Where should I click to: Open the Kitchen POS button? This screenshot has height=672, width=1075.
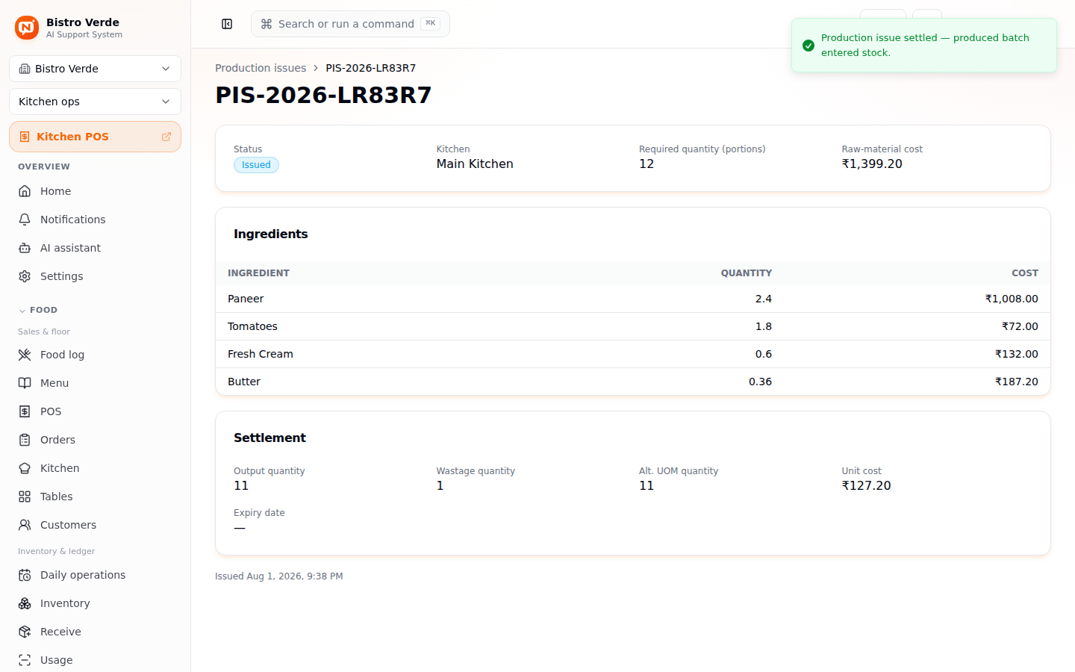click(95, 137)
